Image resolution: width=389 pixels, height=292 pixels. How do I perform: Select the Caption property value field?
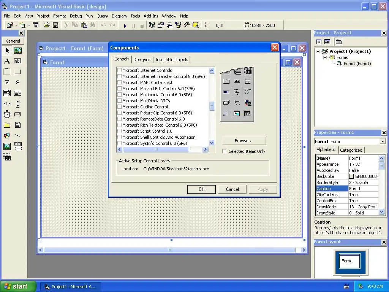click(364, 189)
